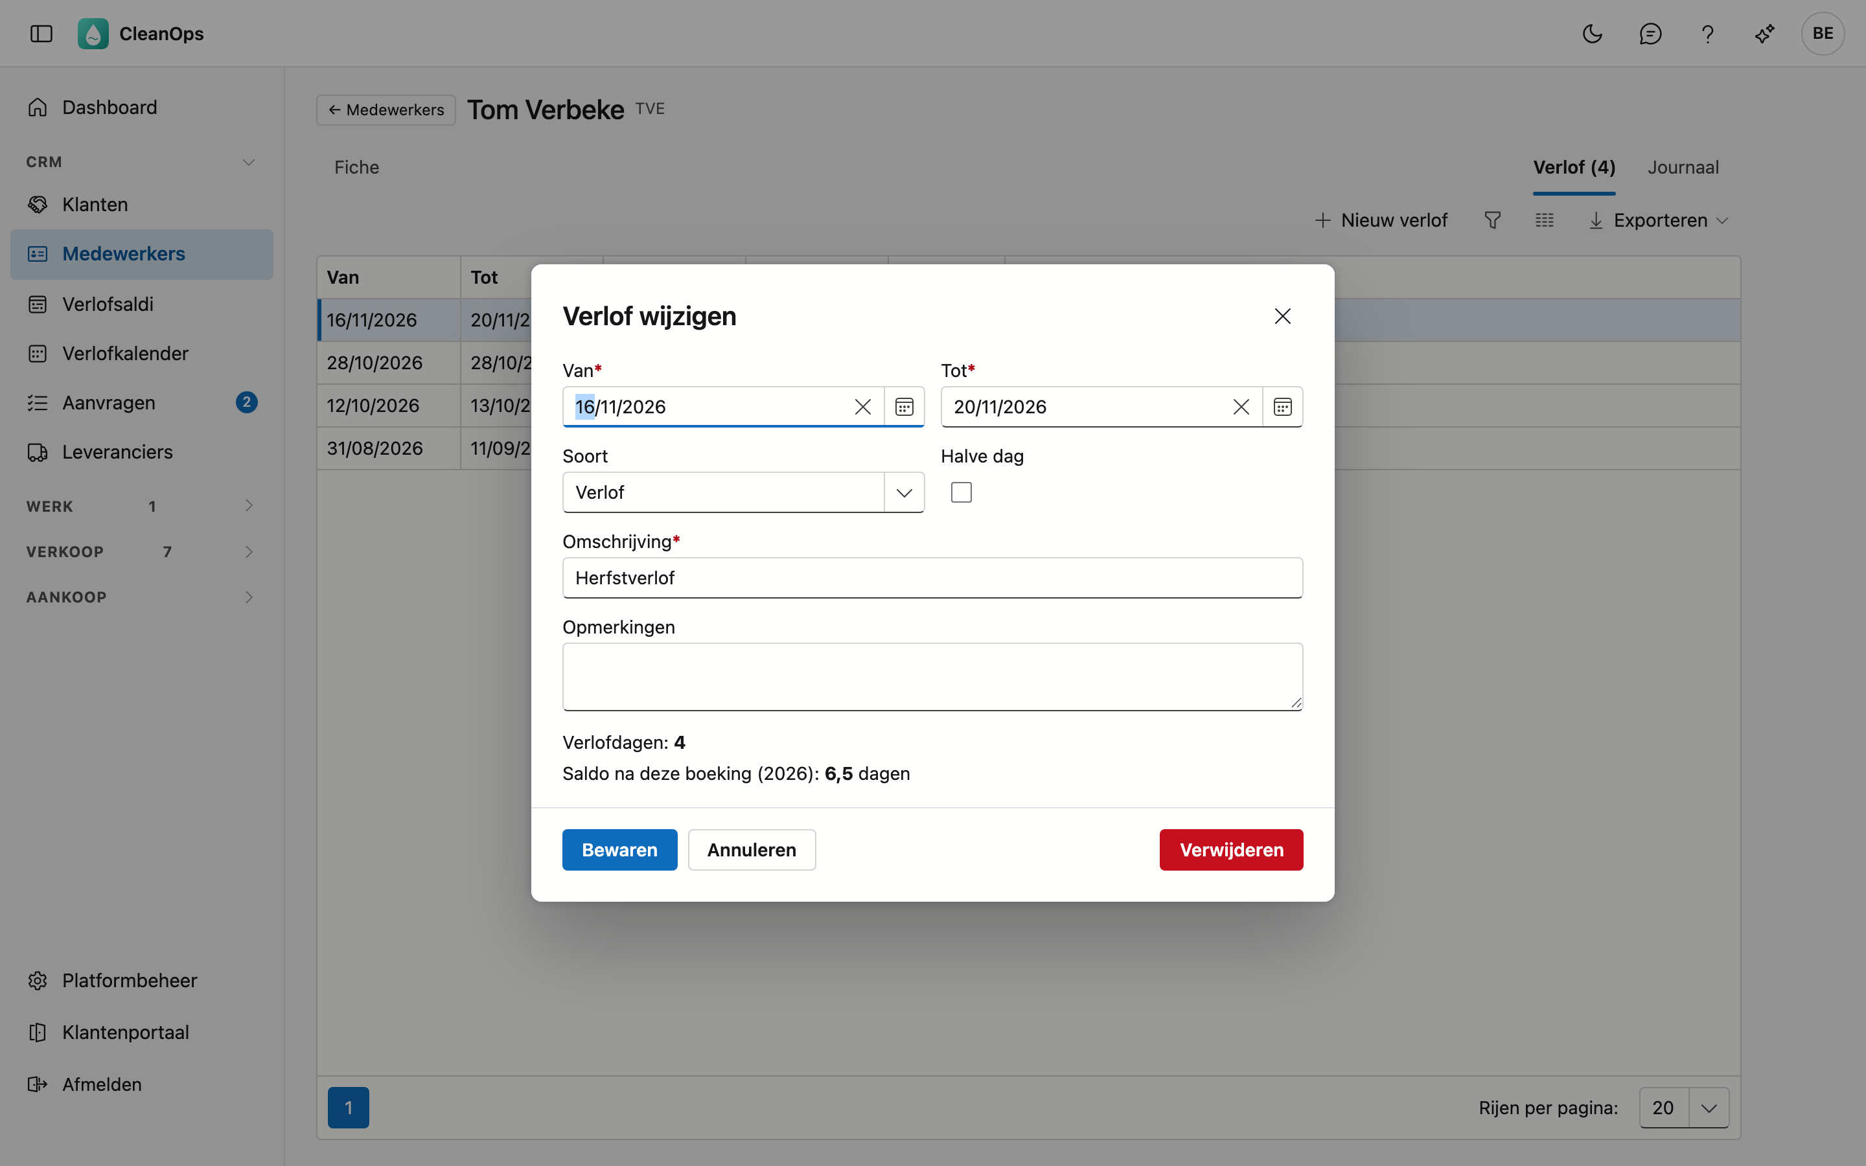Viewport: 1866px width, 1166px height.
Task: Open the BE user avatar
Action: (1823, 33)
